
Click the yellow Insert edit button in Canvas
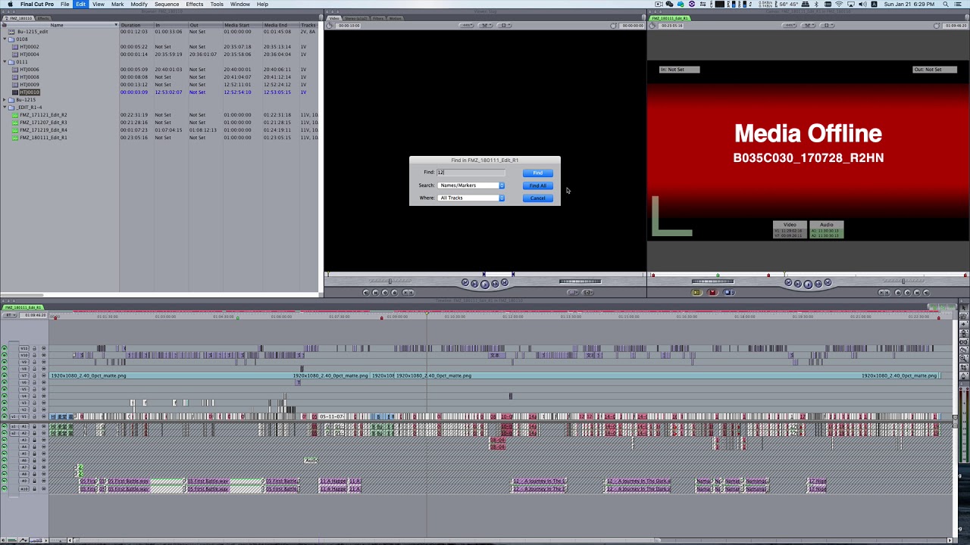[x=697, y=292]
